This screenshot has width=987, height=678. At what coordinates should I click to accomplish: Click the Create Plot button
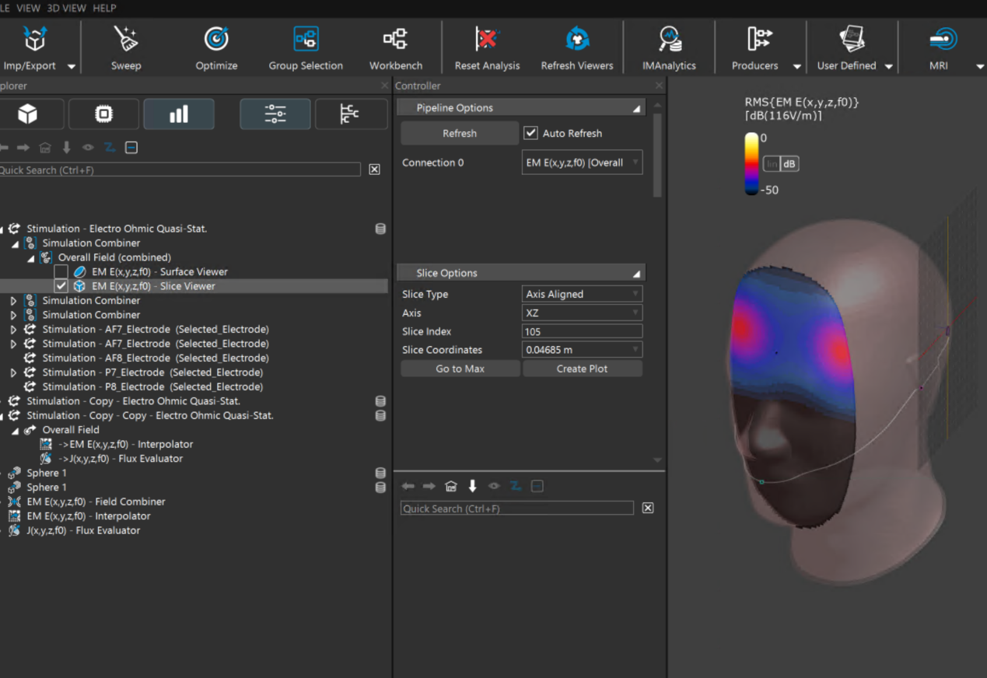point(582,369)
